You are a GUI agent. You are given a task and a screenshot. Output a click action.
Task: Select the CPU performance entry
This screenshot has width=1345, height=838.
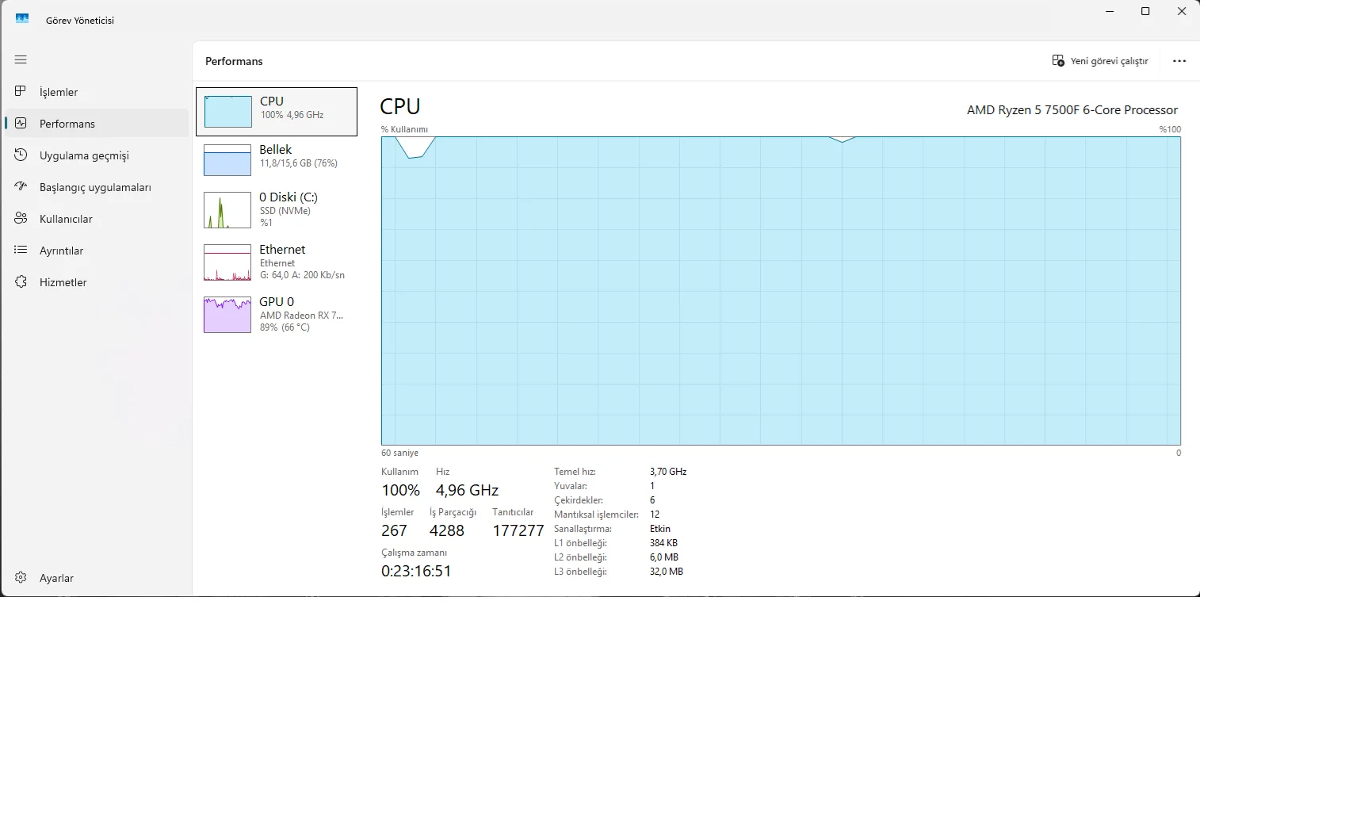point(277,112)
